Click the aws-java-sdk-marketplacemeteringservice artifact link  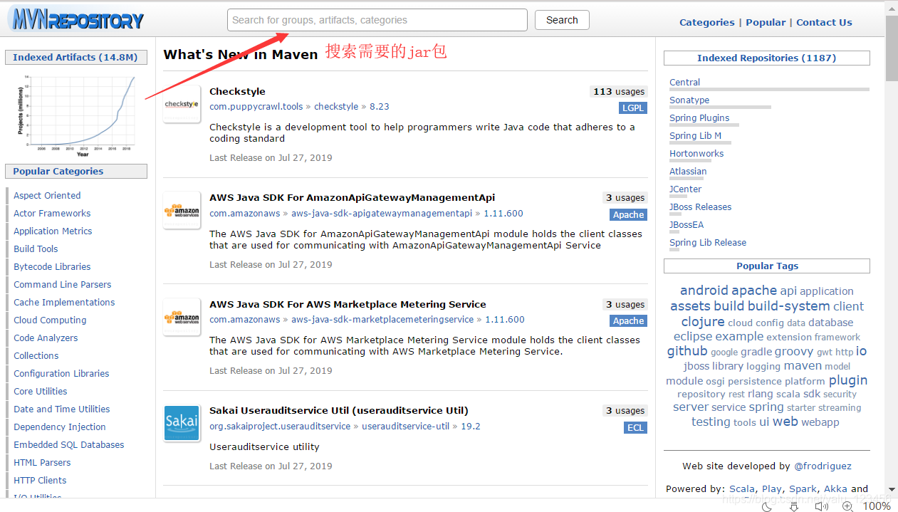(382, 320)
